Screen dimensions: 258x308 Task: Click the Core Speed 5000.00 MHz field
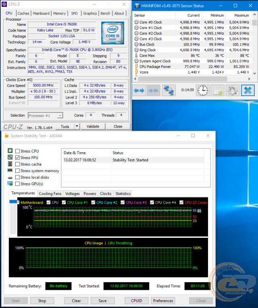pos(43,85)
